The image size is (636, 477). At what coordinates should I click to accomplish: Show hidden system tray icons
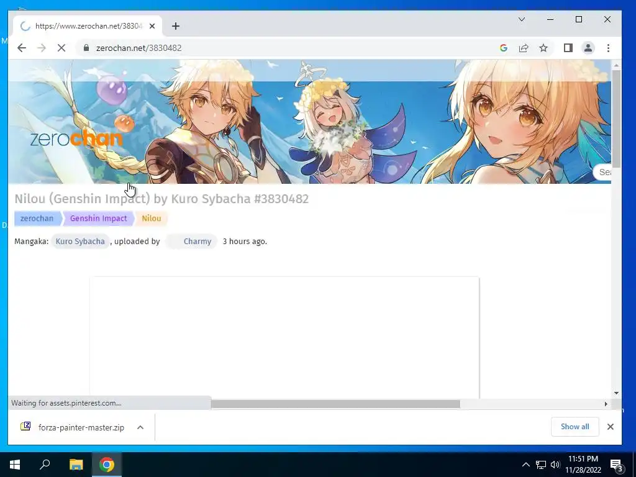(525, 465)
